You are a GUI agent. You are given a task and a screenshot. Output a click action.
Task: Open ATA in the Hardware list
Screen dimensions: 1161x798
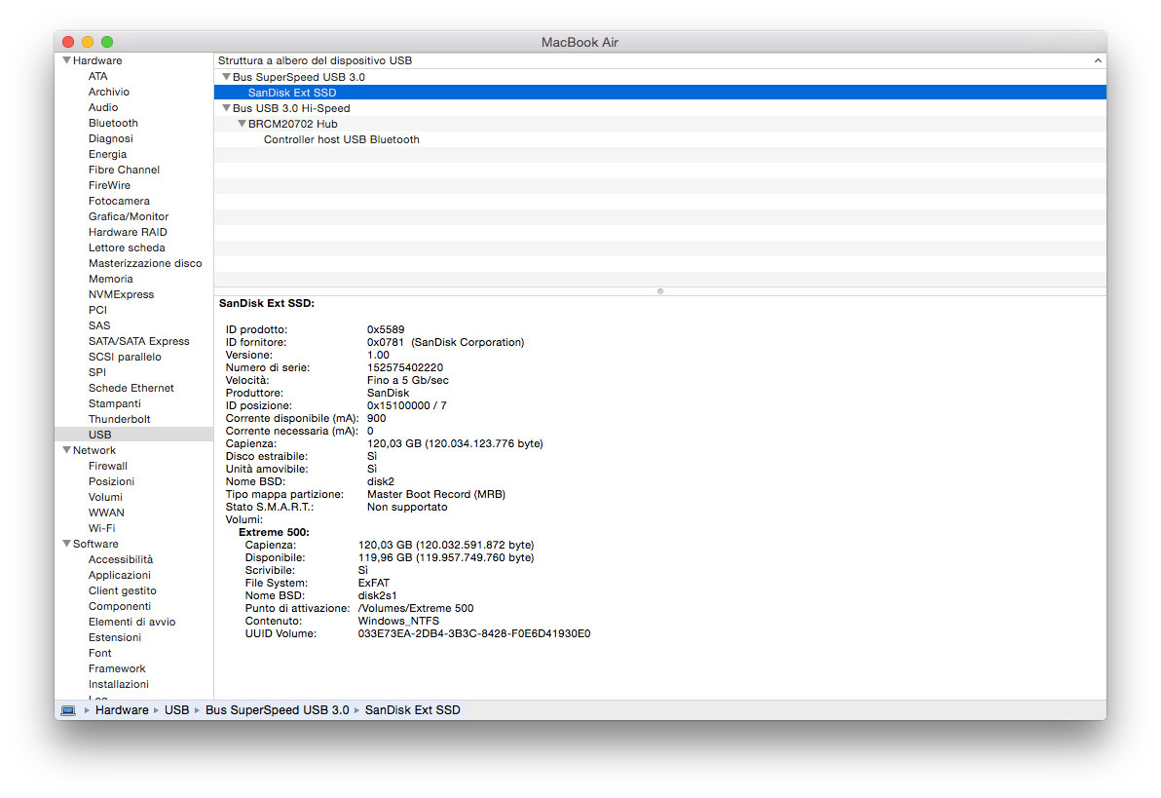[97, 76]
